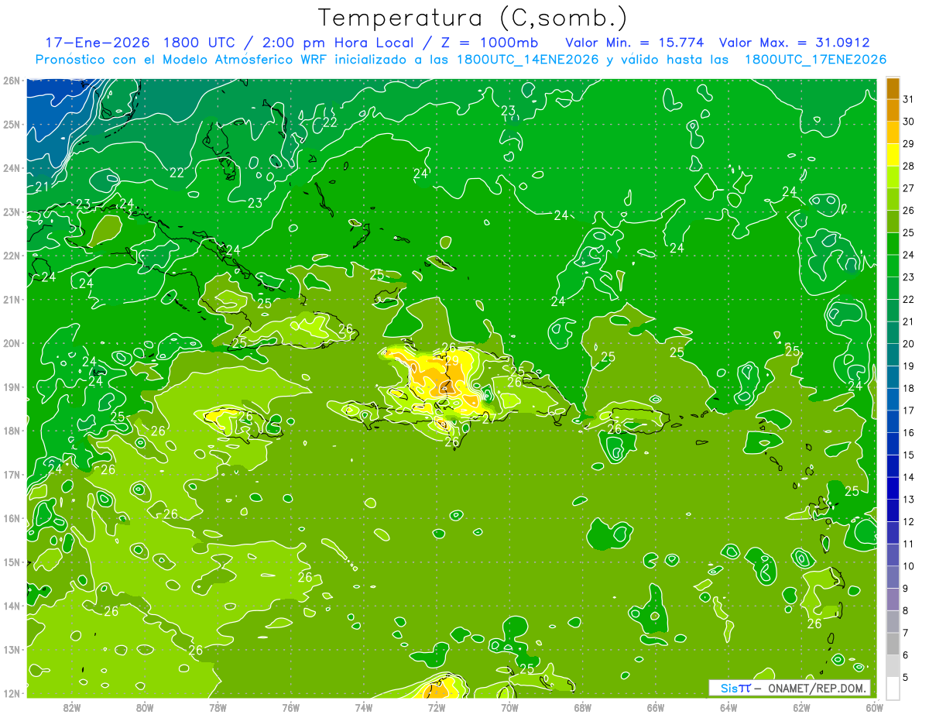Image resolution: width=929 pixels, height=718 pixels.
Task: Click the white legend swatch below 6
Action: point(893,688)
